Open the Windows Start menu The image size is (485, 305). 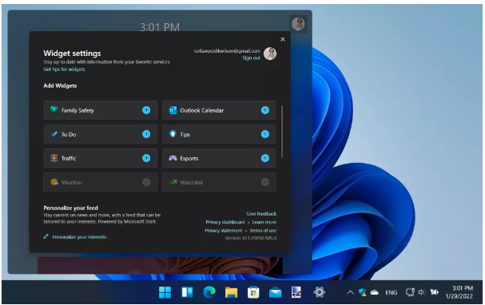[x=165, y=292]
